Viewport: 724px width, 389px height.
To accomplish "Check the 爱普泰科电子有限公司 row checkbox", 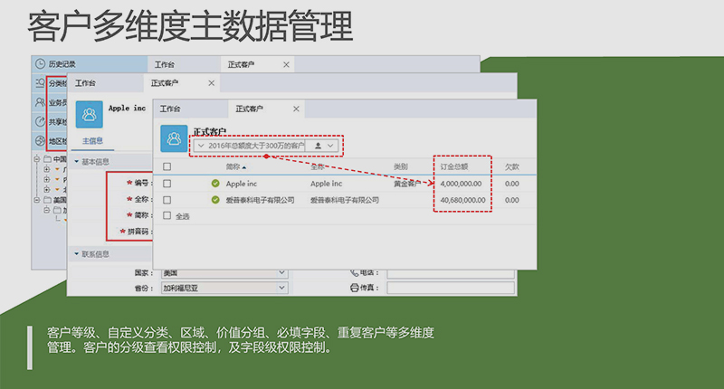I will (x=167, y=199).
